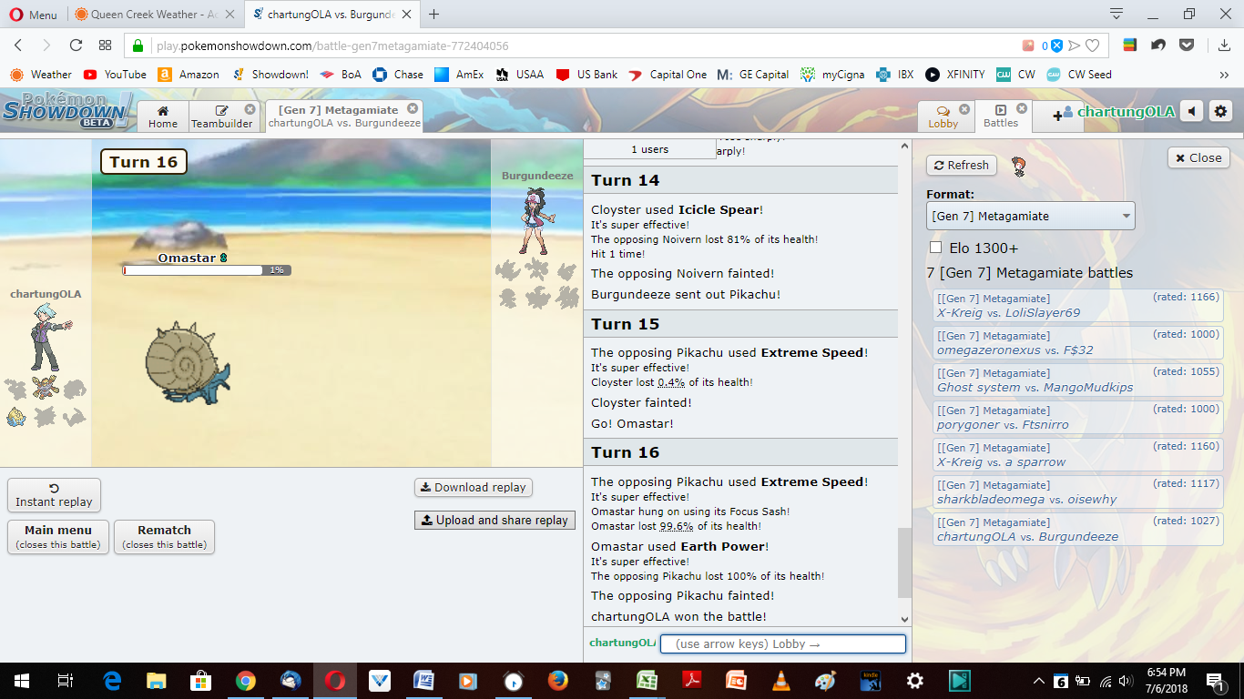1244x699 pixels.
Task: Enable the Elo 1300+ checkbox
Action: (935, 248)
